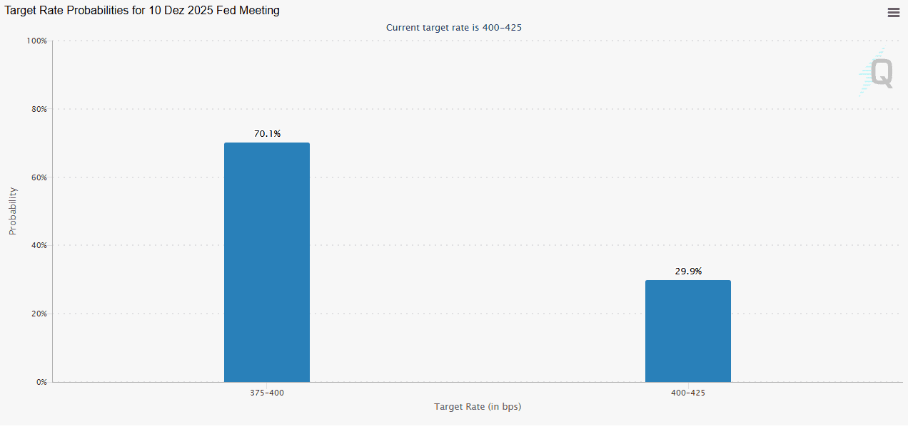Click the 40% y-axis tick label
This screenshot has height=429, width=908.
(39, 245)
